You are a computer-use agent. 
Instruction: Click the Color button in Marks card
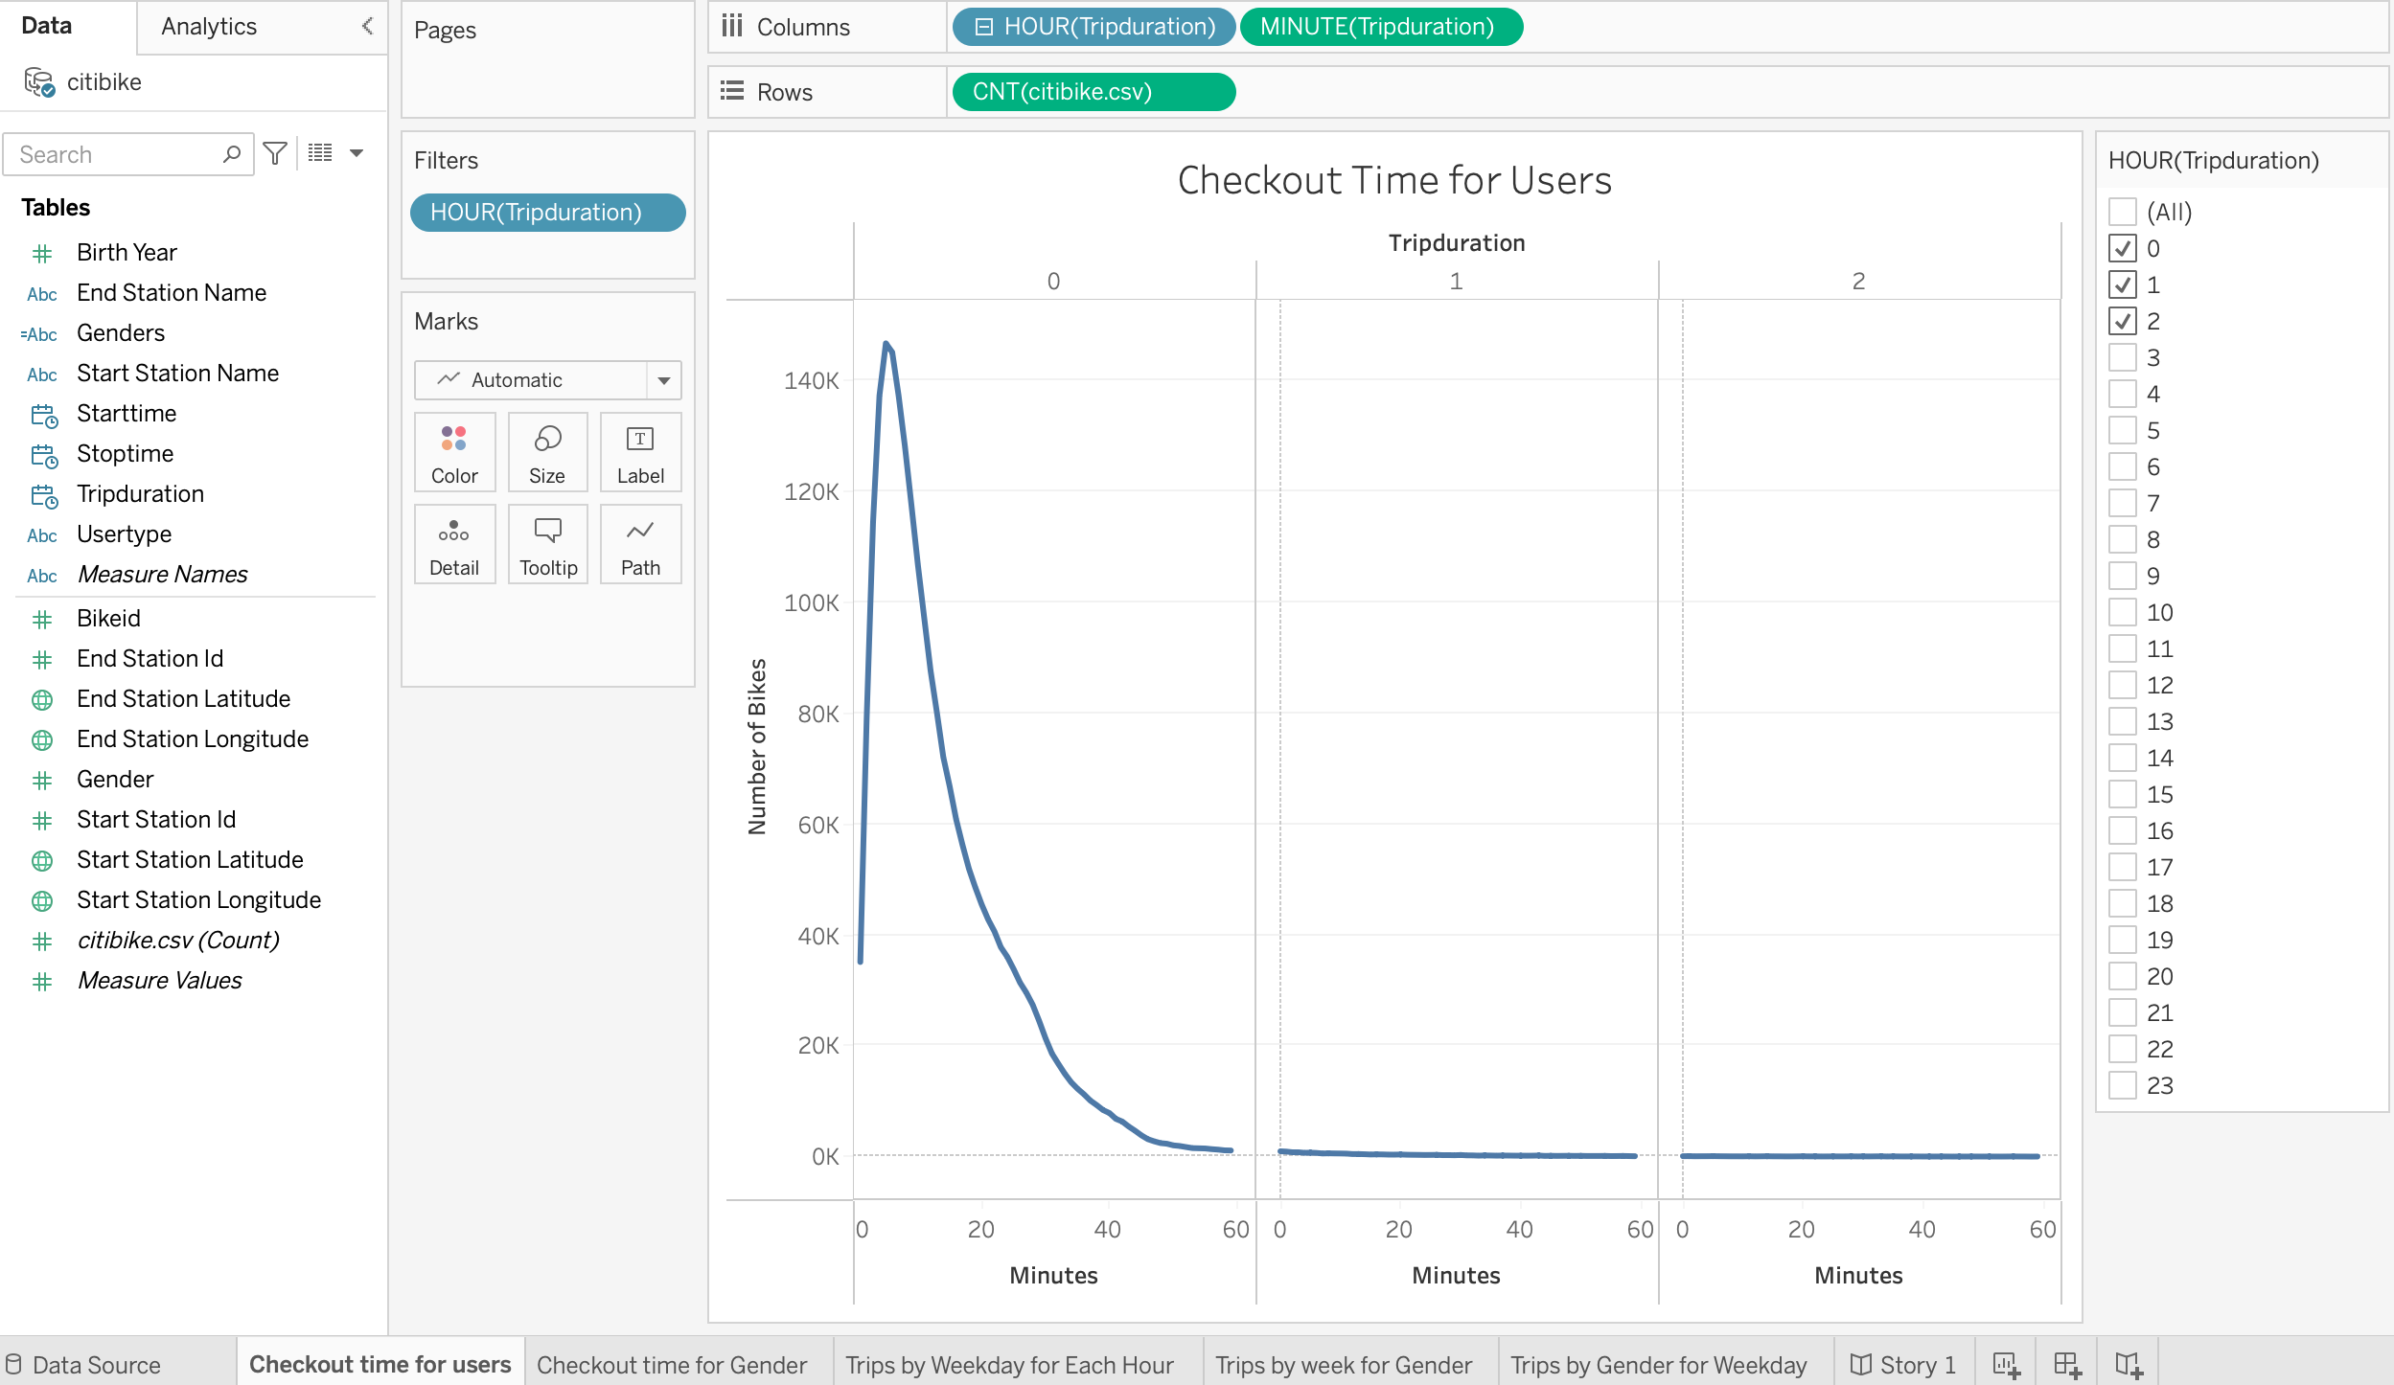(x=454, y=452)
